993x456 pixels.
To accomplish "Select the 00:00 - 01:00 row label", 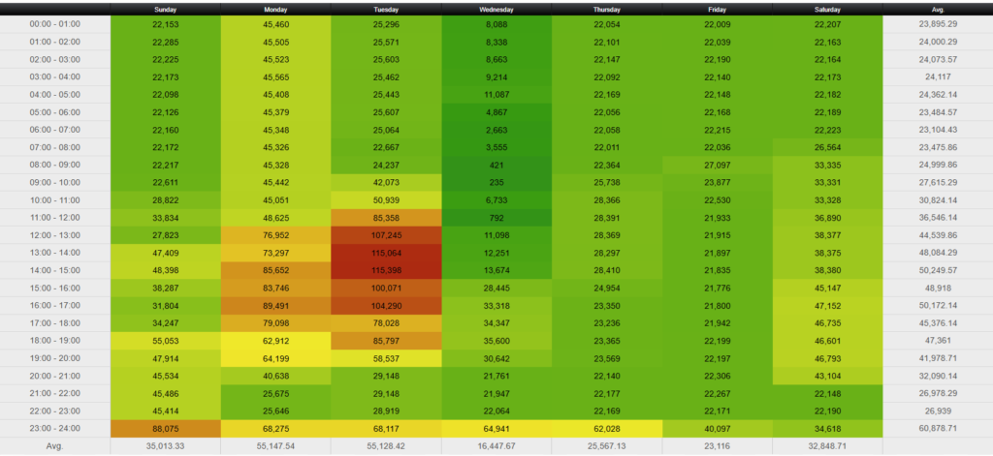I will 55,24.
